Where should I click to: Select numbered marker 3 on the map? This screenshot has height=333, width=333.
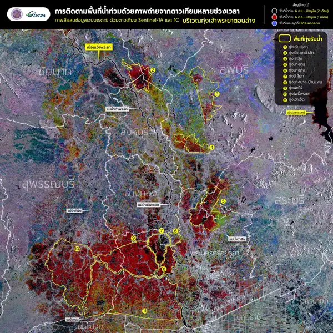coord(217,94)
